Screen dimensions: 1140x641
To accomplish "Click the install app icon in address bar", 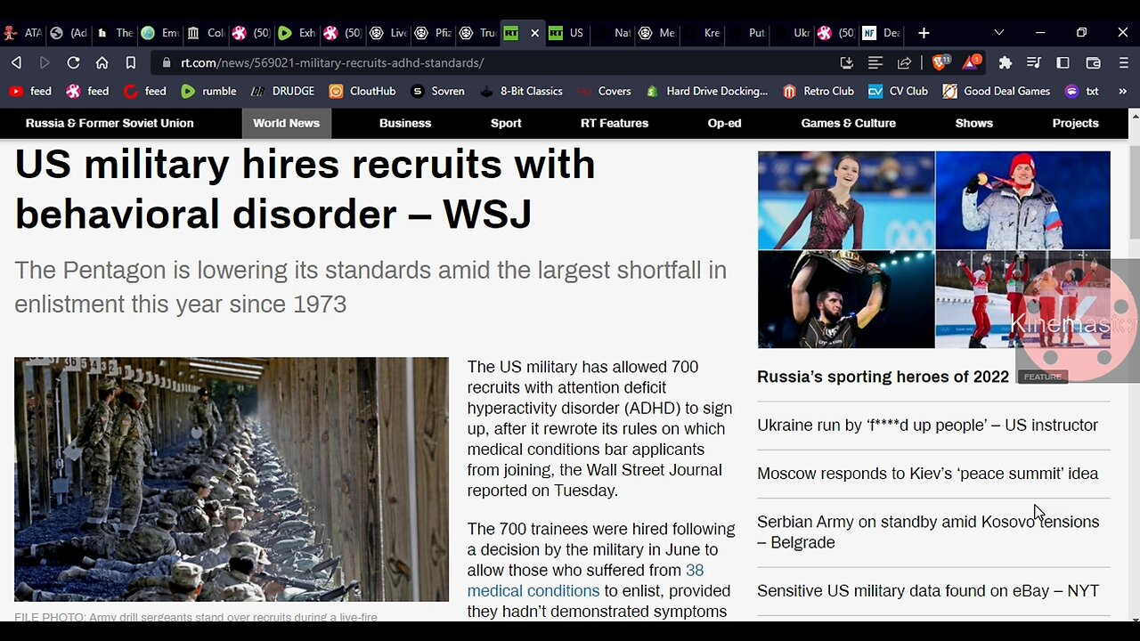I will [846, 62].
